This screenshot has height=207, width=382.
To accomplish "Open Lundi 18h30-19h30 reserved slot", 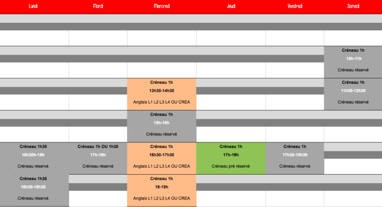I will [34, 190].
